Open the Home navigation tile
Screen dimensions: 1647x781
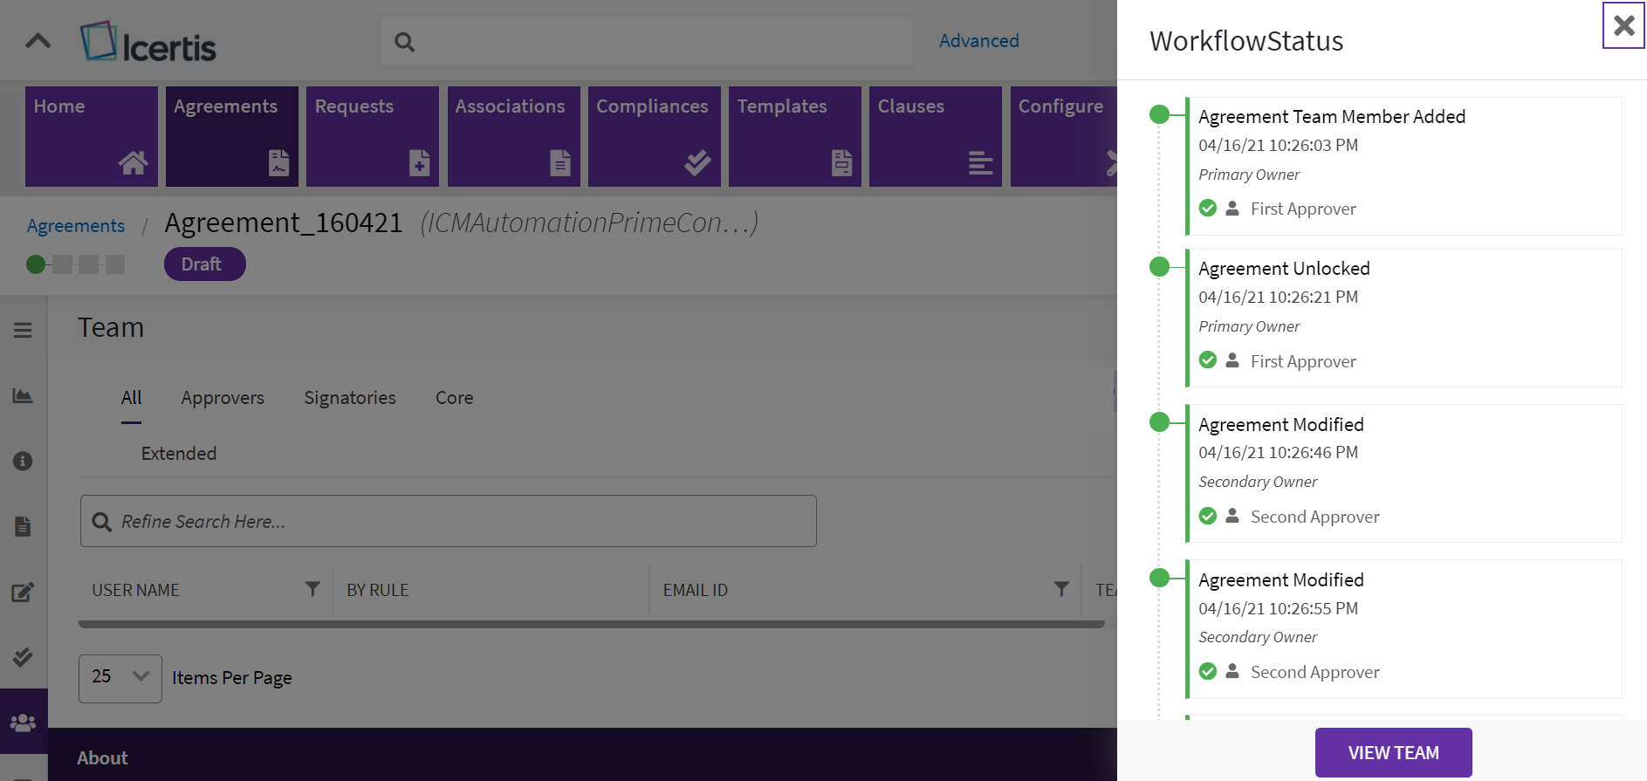[x=92, y=136]
